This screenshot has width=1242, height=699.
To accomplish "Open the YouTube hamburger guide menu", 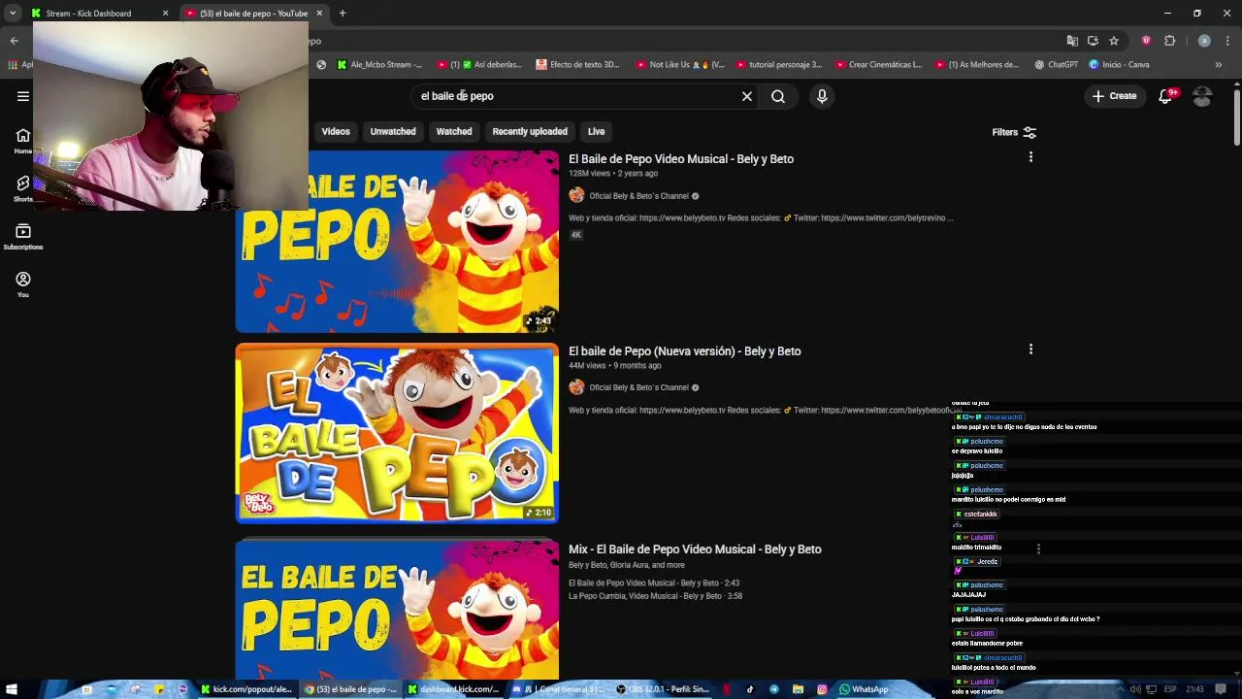I will [x=23, y=96].
